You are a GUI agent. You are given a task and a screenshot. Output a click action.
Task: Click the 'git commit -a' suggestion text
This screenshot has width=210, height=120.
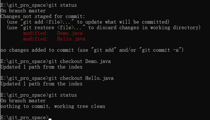coord(160,50)
